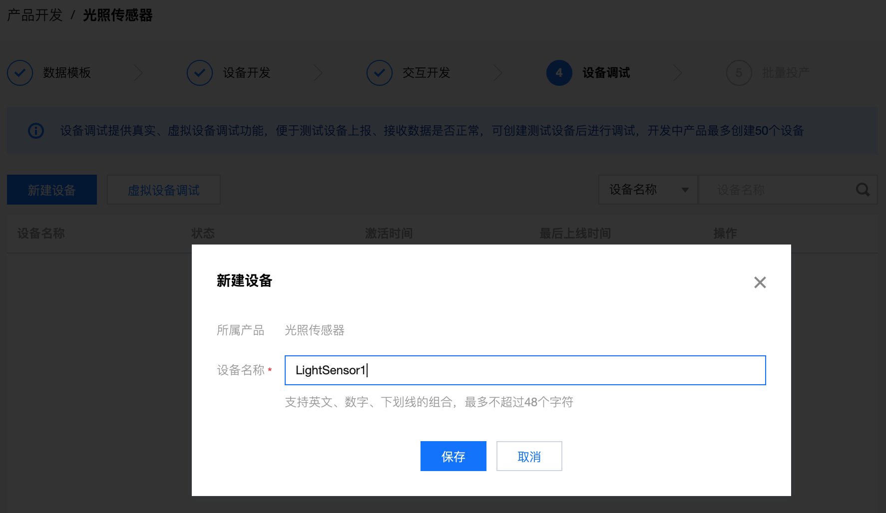Go to the 设备调试 step label
The height and width of the screenshot is (513, 886).
[x=606, y=73]
